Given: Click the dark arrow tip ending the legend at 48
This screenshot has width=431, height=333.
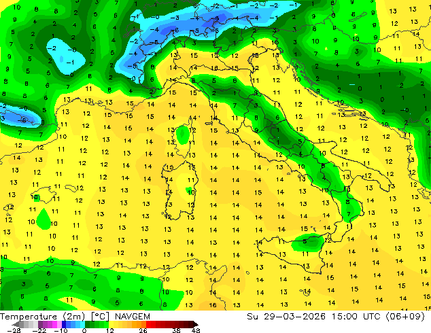Looking at the screenshot, I should (196, 324).
